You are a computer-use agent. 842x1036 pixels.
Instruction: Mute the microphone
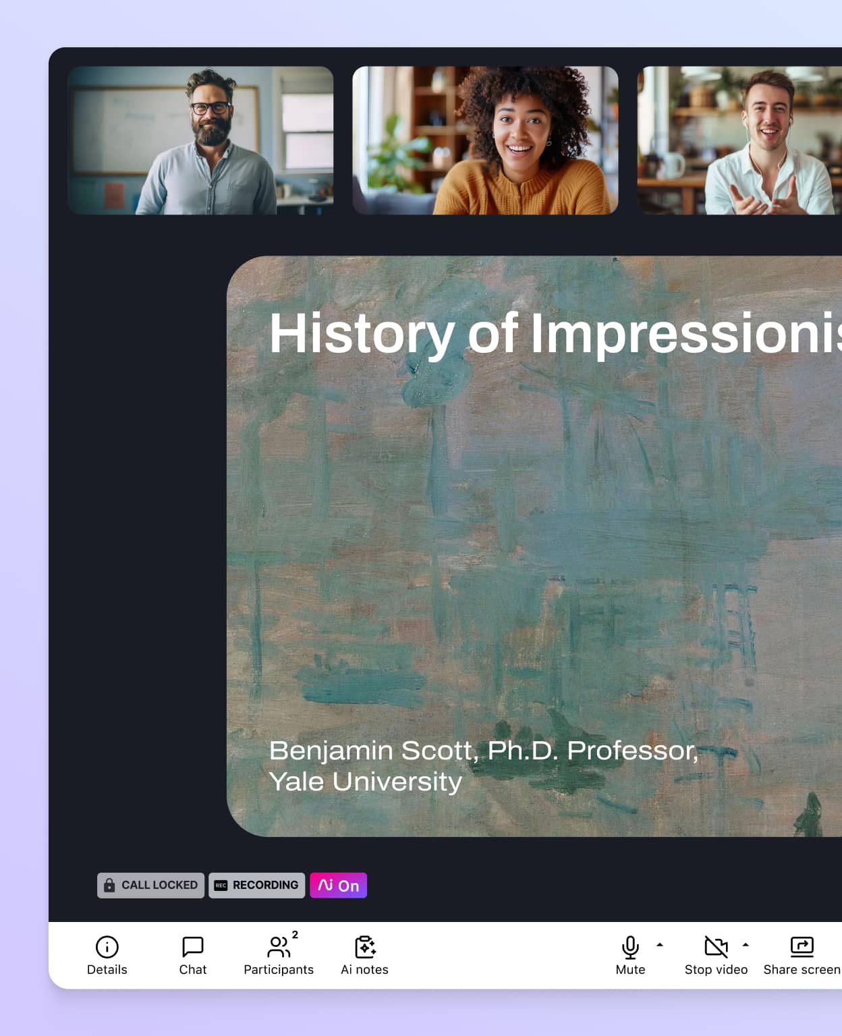(630, 948)
